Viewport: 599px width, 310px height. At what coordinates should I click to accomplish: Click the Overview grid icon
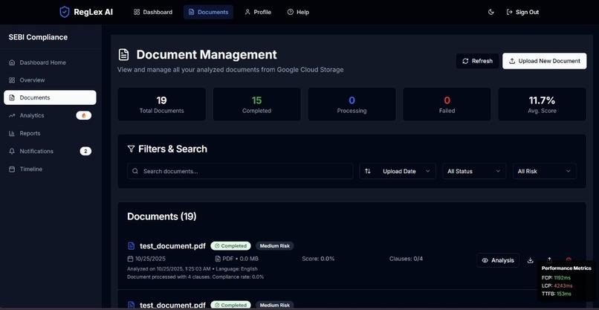pyautogui.click(x=12, y=80)
